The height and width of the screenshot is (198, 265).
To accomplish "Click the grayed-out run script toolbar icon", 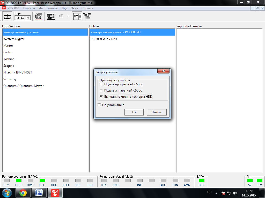I will click(x=61, y=16).
